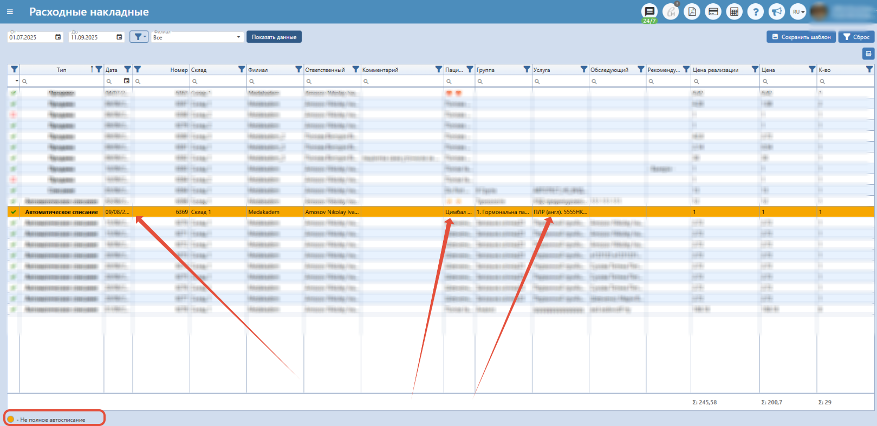877x426 pixels.
Task: Click the Склад search field
Action: pyautogui.click(x=218, y=81)
